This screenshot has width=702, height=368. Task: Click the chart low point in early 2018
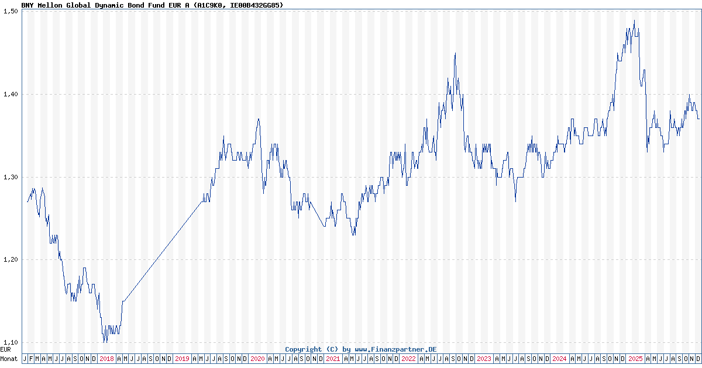point(104,342)
